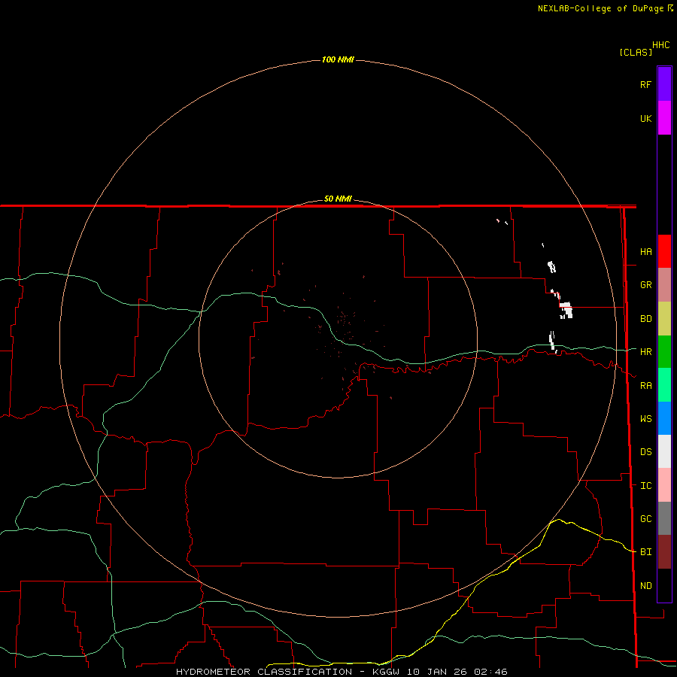Click the GR legend label

[x=645, y=285]
